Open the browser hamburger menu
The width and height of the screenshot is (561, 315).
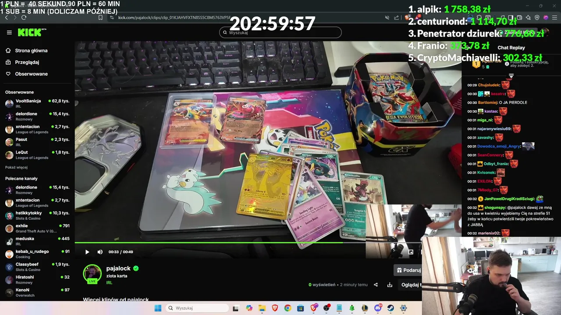(554, 17)
